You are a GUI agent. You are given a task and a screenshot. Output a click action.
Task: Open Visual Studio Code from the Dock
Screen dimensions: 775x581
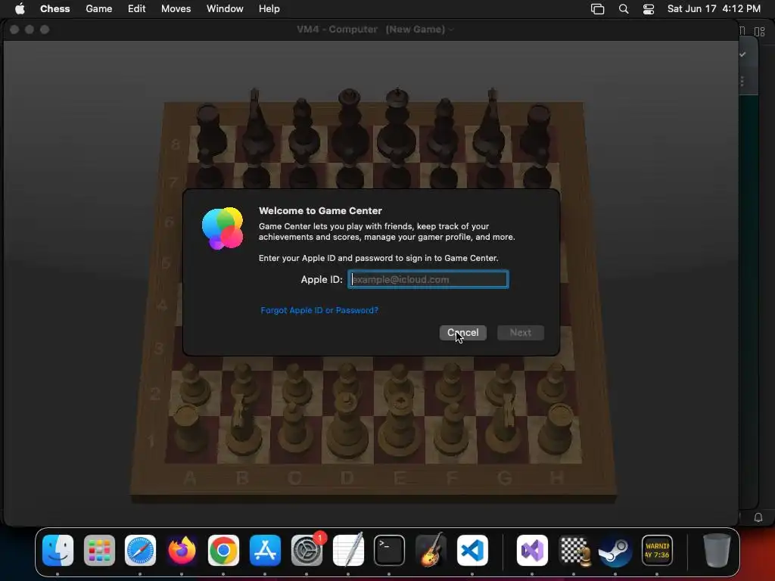coord(472,551)
